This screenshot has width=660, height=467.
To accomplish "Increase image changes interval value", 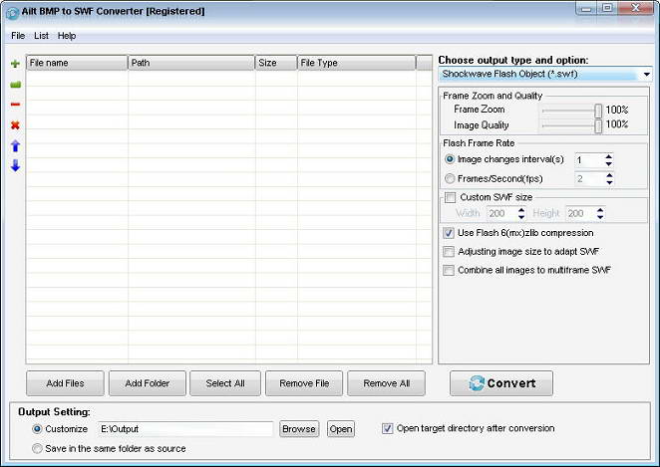I will pyautogui.click(x=608, y=156).
